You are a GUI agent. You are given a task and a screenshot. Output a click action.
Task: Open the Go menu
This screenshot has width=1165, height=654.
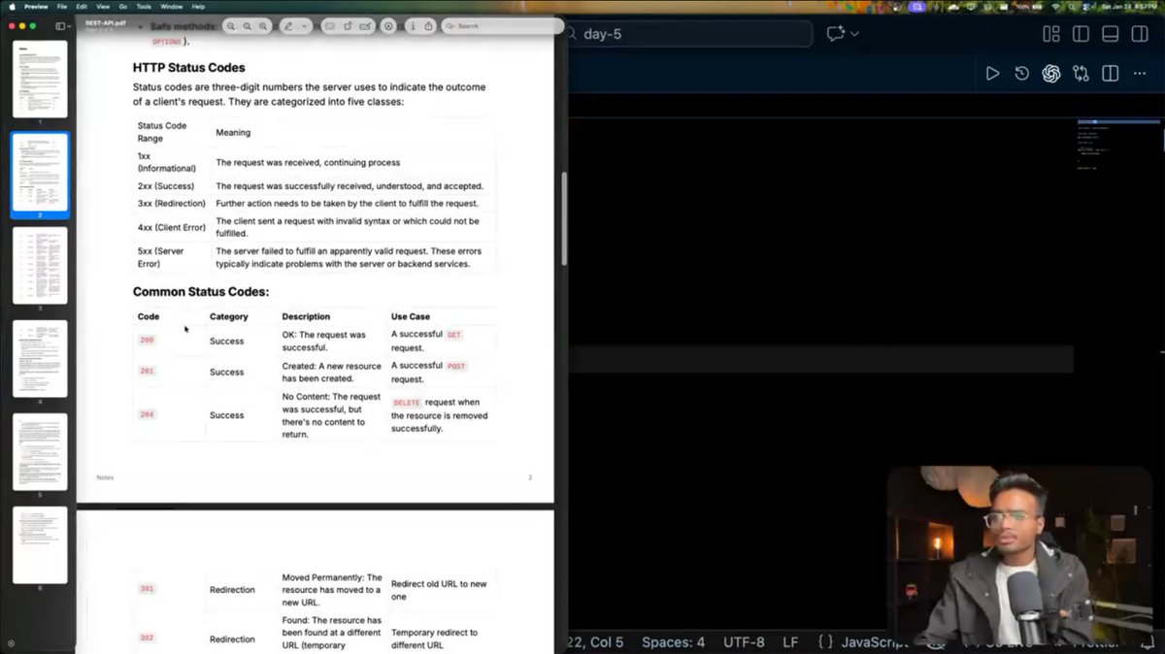pos(122,7)
